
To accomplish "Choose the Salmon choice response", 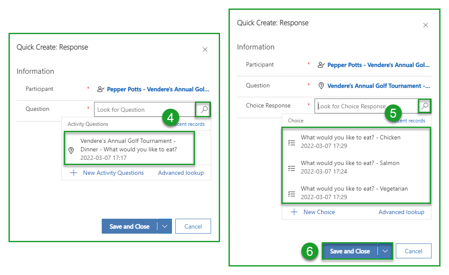I will point(350,167).
